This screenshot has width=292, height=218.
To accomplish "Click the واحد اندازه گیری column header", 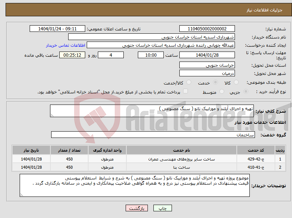I will [x=107, y=150].
